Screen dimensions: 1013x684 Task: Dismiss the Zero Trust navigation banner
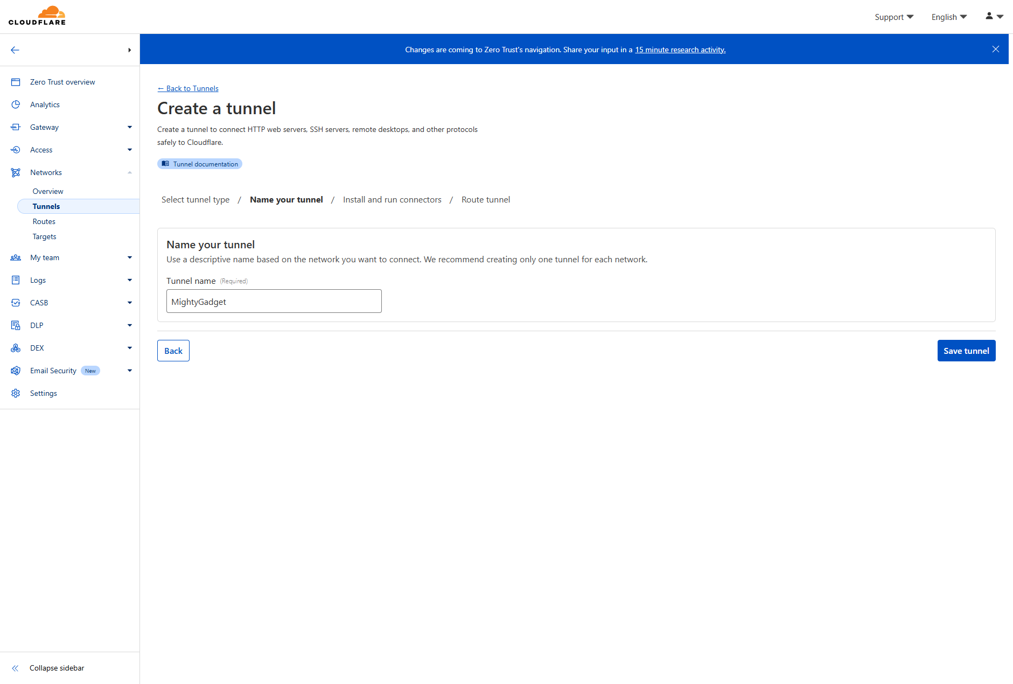[x=996, y=49]
